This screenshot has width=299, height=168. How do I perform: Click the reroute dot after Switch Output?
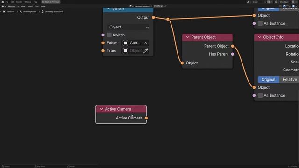(168, 19)
